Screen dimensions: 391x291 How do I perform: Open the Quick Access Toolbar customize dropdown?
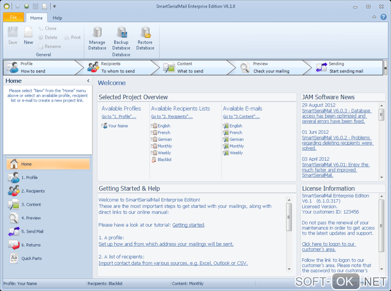click(54, 7)
